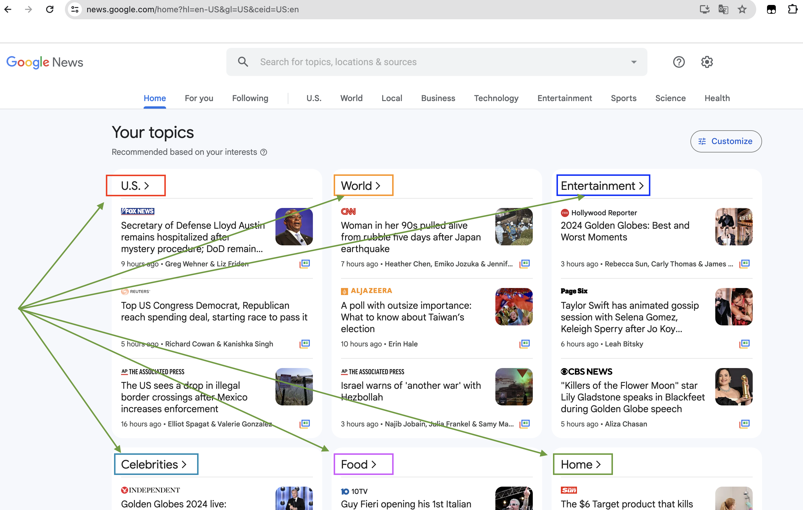803x510 pixels.
Task: Click Lloyd Austin story thumbnail
Action: pos(294,226)
